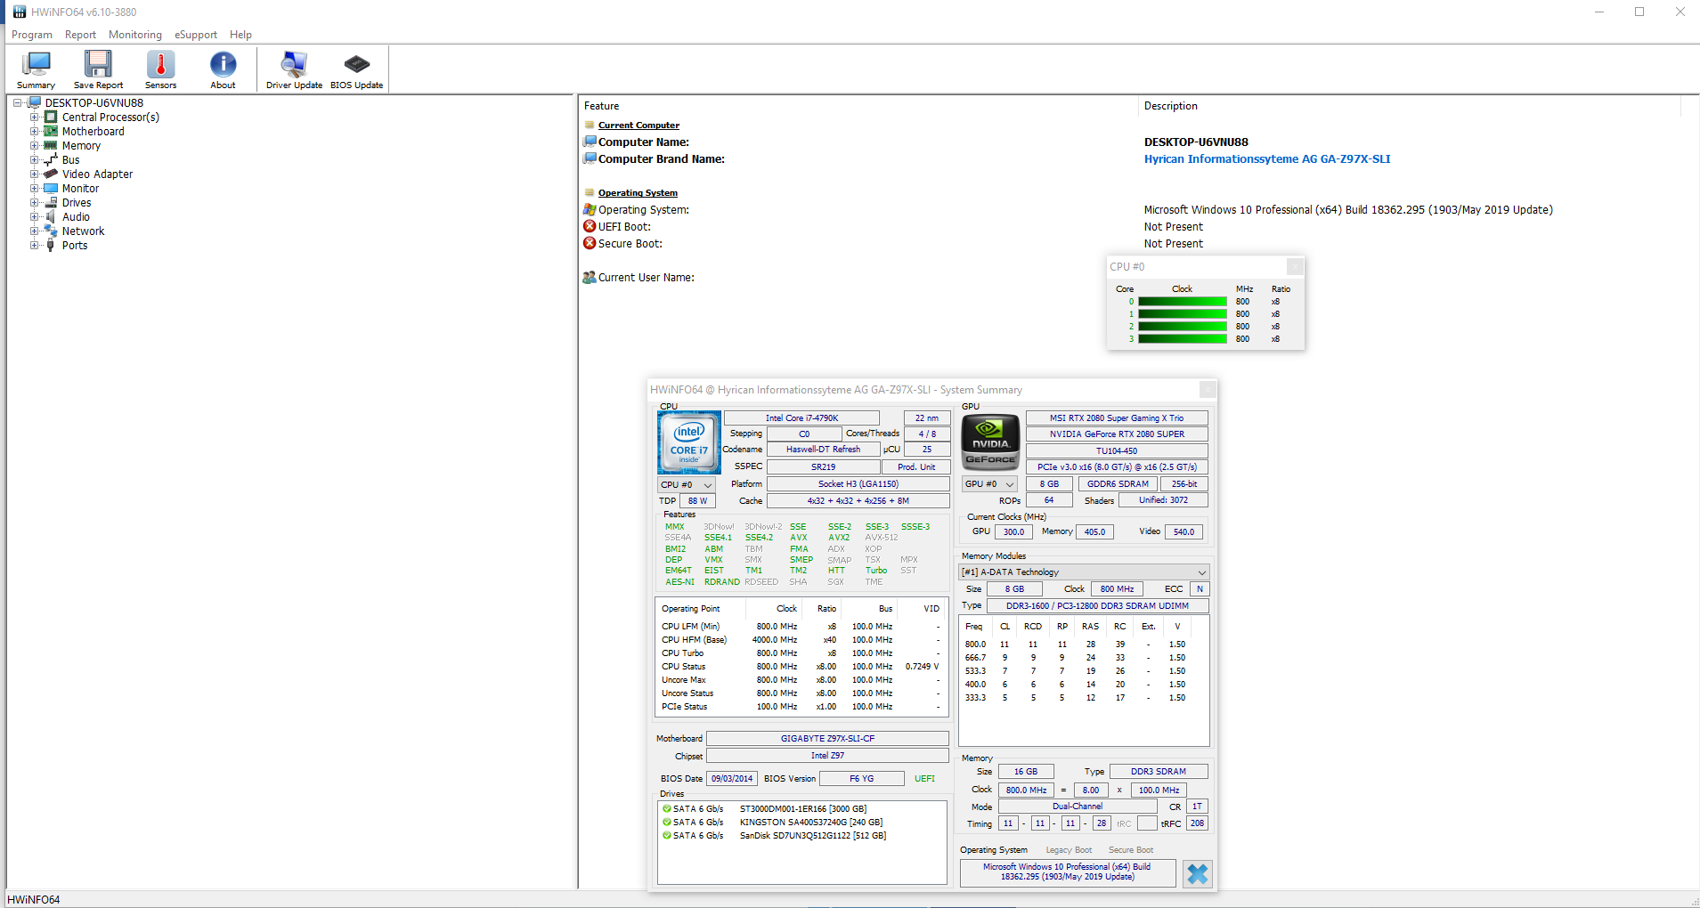Expand the Bus tree node
Viewport: 1700px width, 908px height.
pyautogui.click(x=34, y=159)
